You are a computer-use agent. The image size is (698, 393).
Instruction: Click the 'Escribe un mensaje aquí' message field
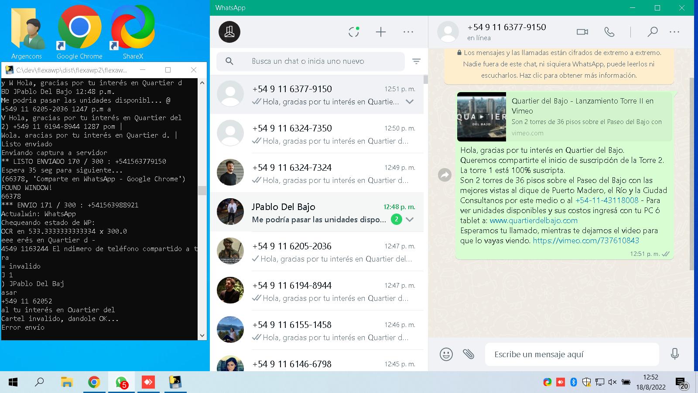pos(572,354)
